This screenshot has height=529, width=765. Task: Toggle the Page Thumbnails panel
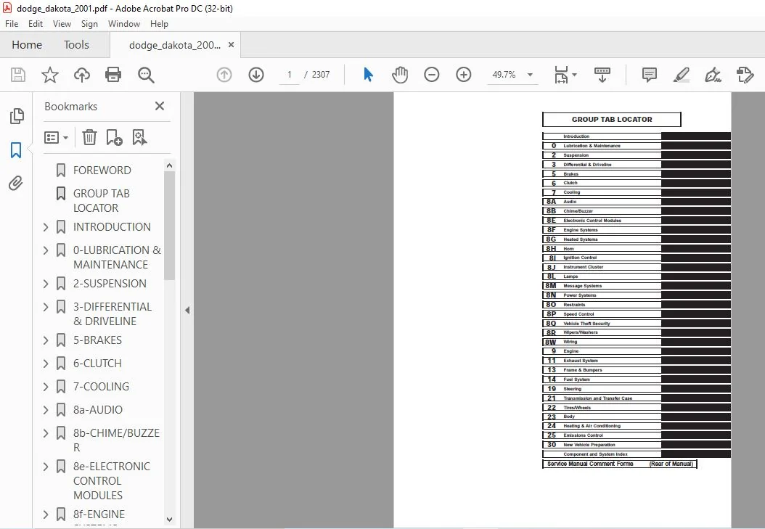click(17, 116)
